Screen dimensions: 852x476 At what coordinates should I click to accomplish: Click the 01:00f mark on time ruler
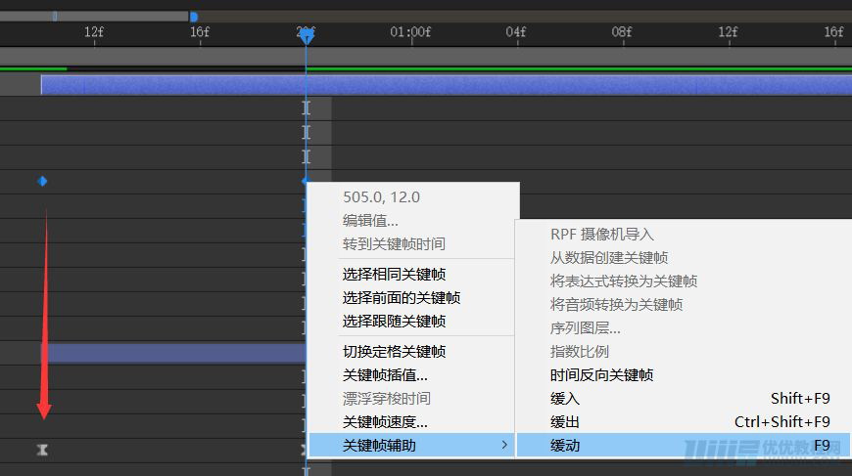click(x=410, y=32)
